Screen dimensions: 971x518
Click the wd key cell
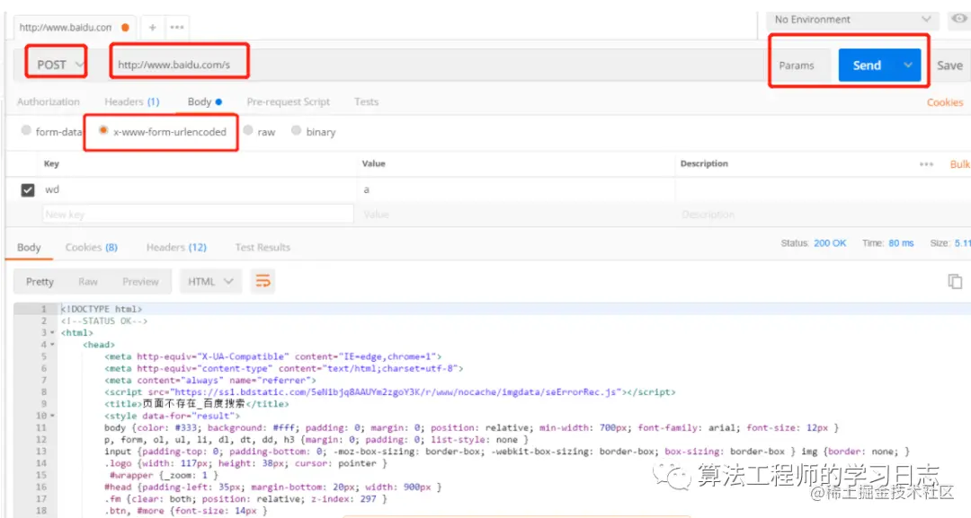click(x=198, y=189)
